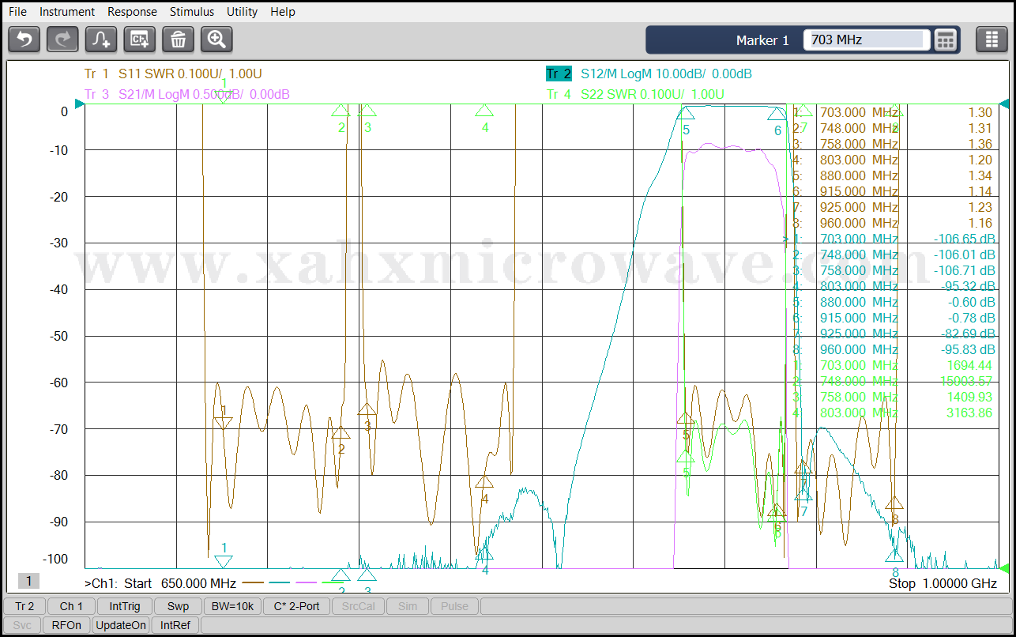Click the C* 2-Port calibration status

click(x=296, y=606)
